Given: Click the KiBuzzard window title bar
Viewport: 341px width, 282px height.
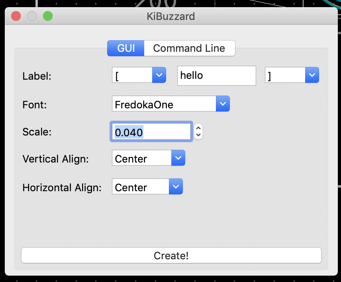Looking at the screenshot, I should pyautogui.click(x=170, y=16).
